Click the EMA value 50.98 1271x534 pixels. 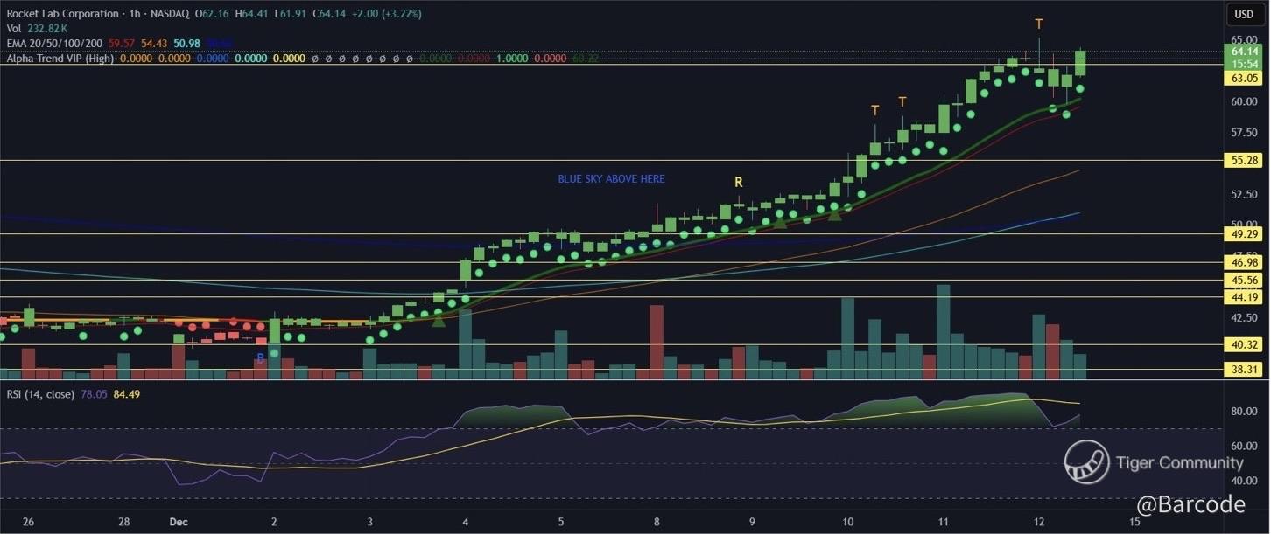pyautogui.click(x=188, y=44)
